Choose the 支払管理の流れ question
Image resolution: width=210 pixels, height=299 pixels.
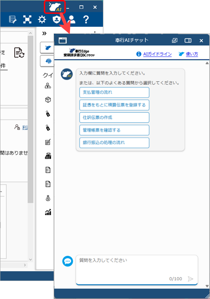pyautogui.click(x=114, y=92)
